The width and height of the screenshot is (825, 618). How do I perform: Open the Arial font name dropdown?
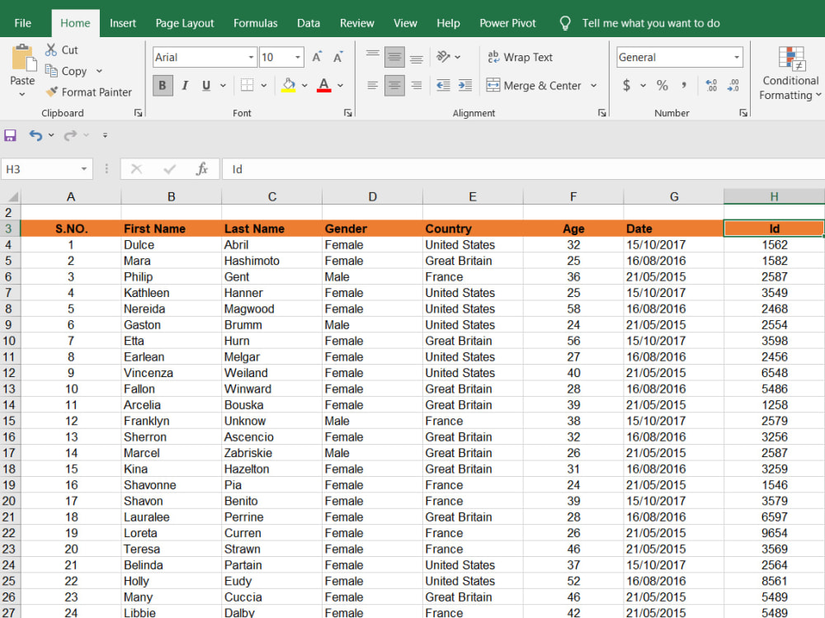251,58
